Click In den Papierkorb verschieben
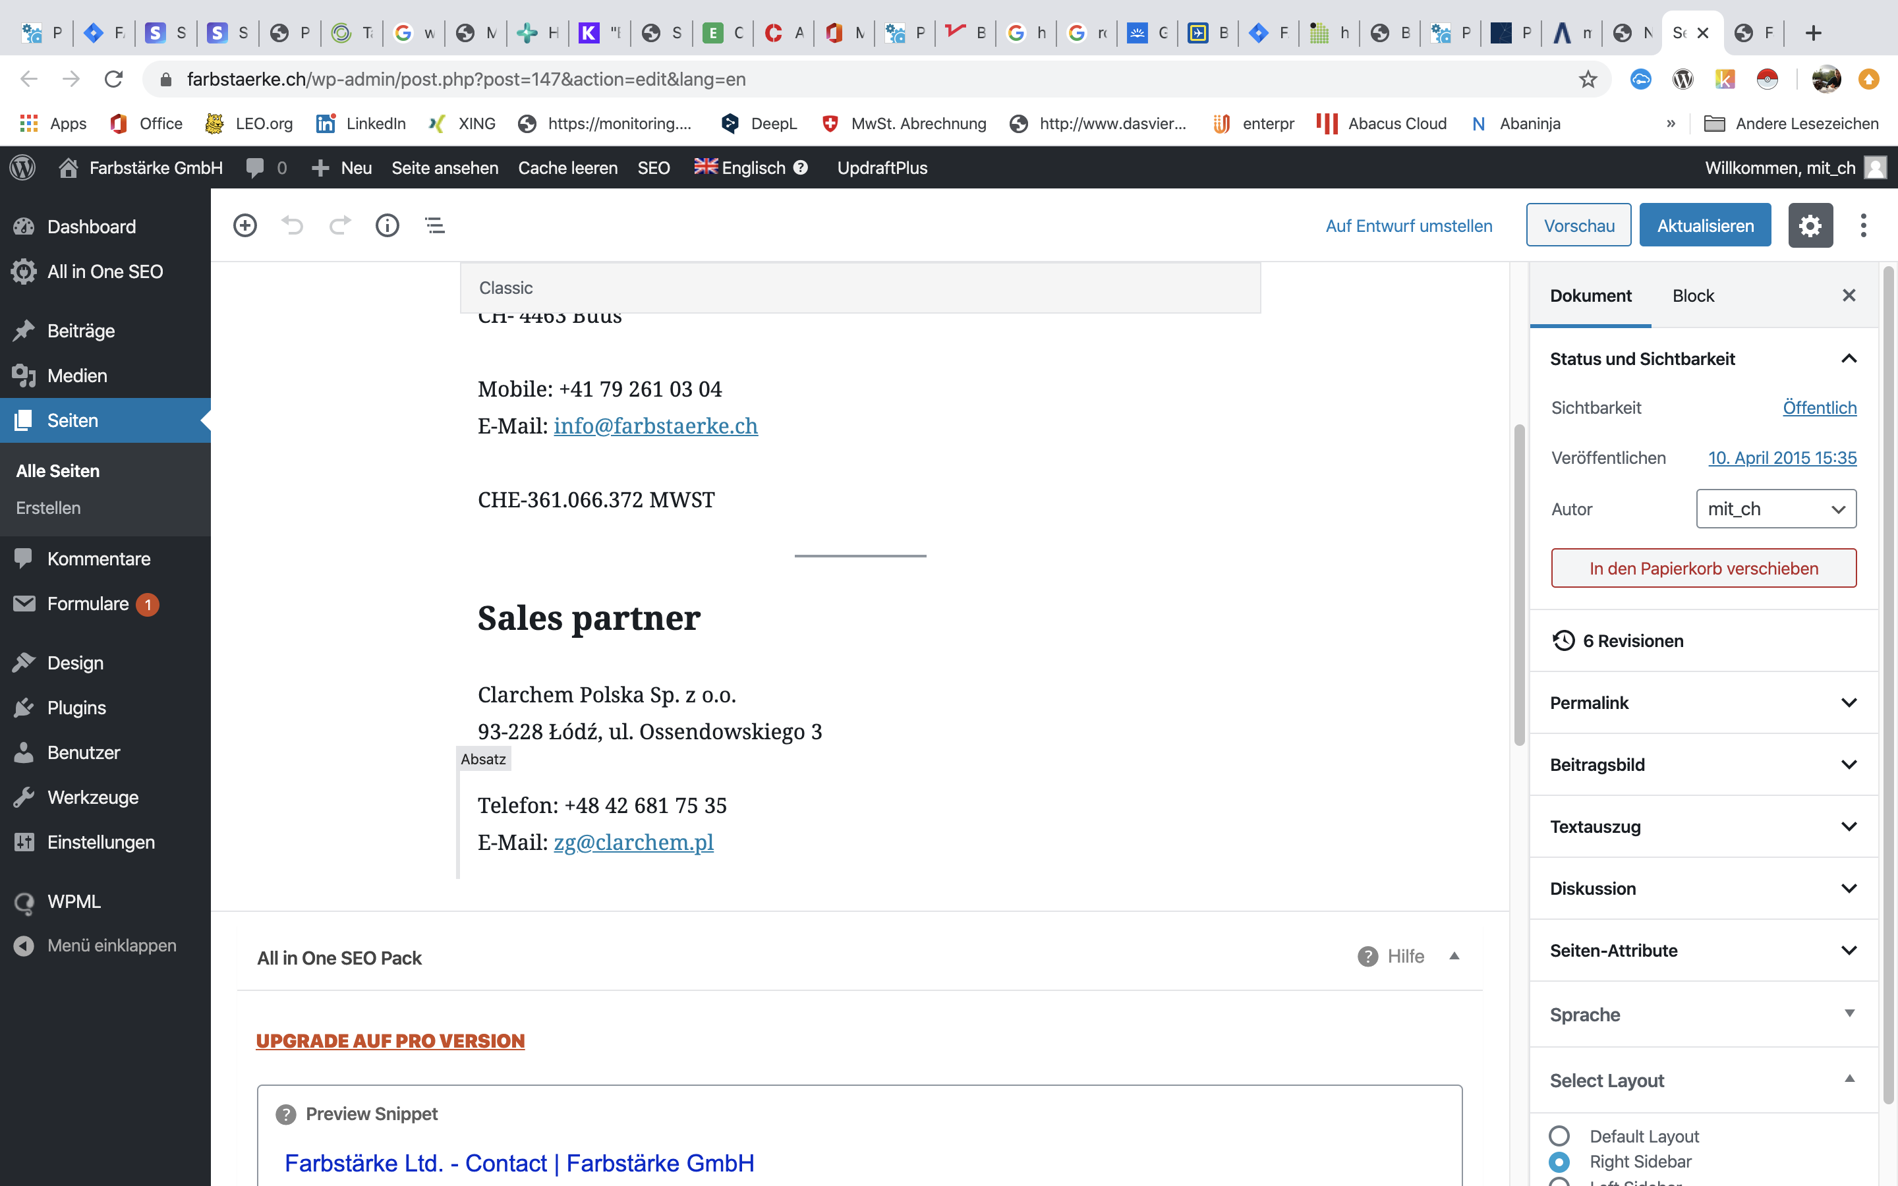Image resolution: width=1898 pixels, height=1186 pixels. click(1704, 568)
